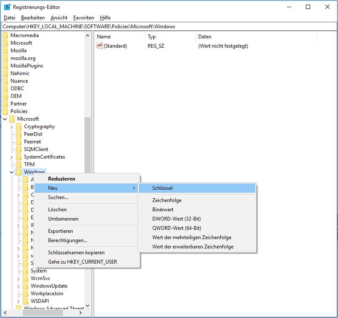Choose Suchen... in context menu
338x318 pixels.
86,197
